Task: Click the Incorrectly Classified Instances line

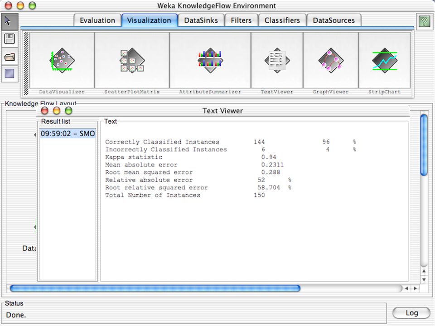Action: point(231,149)
